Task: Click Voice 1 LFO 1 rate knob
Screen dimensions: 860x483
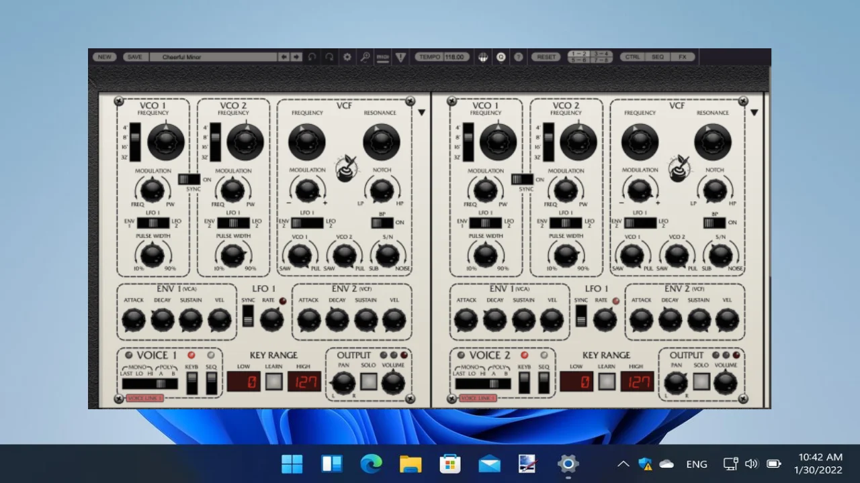Action: [271, 320]
